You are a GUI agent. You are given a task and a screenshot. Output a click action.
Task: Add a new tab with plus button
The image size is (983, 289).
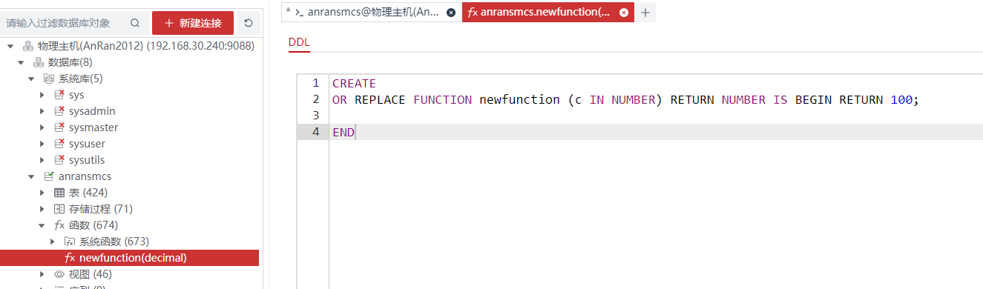pos(645,13)
